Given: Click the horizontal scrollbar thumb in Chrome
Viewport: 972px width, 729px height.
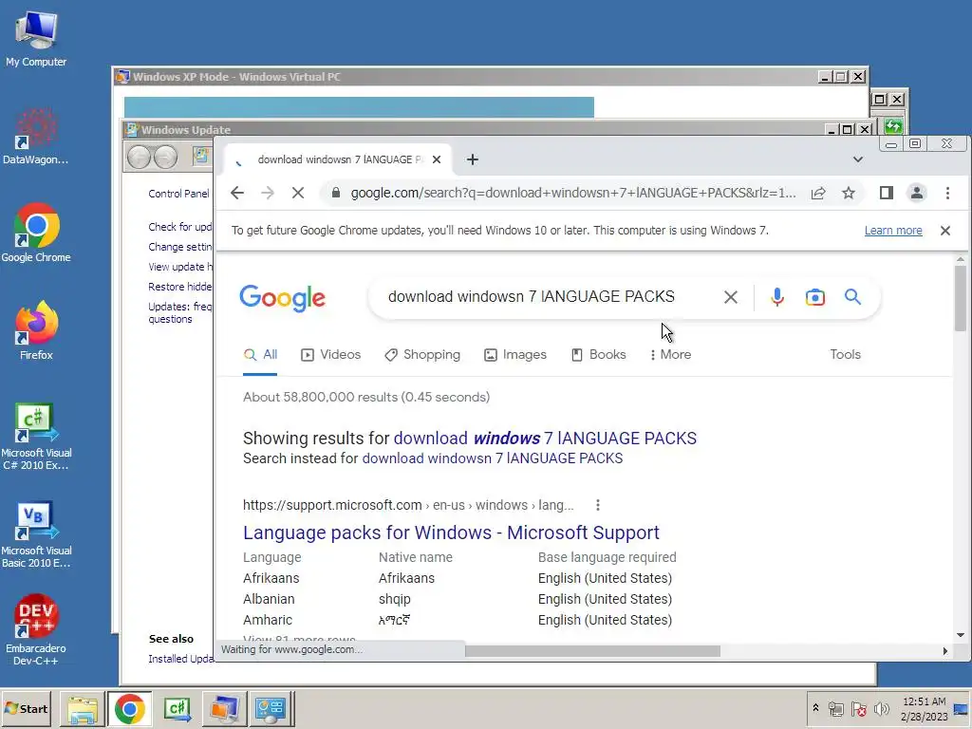Looking at the screenshot, I should click(592, 651).
